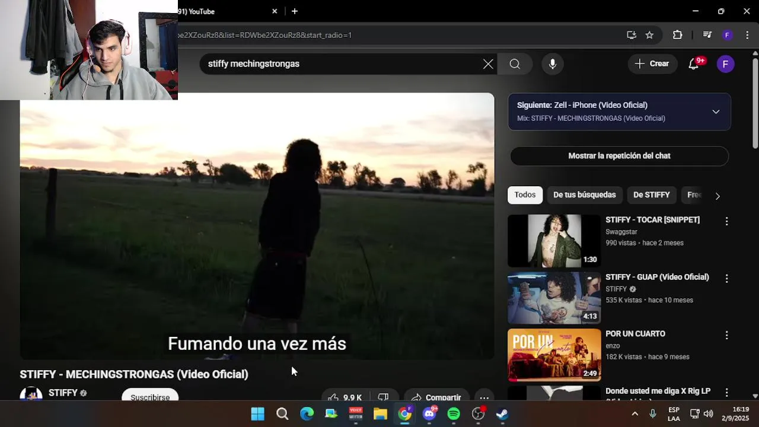This screenshot has width=759, height=427.
Task: Dislike the video with thumbs down
Action: (x=383, y=397)
